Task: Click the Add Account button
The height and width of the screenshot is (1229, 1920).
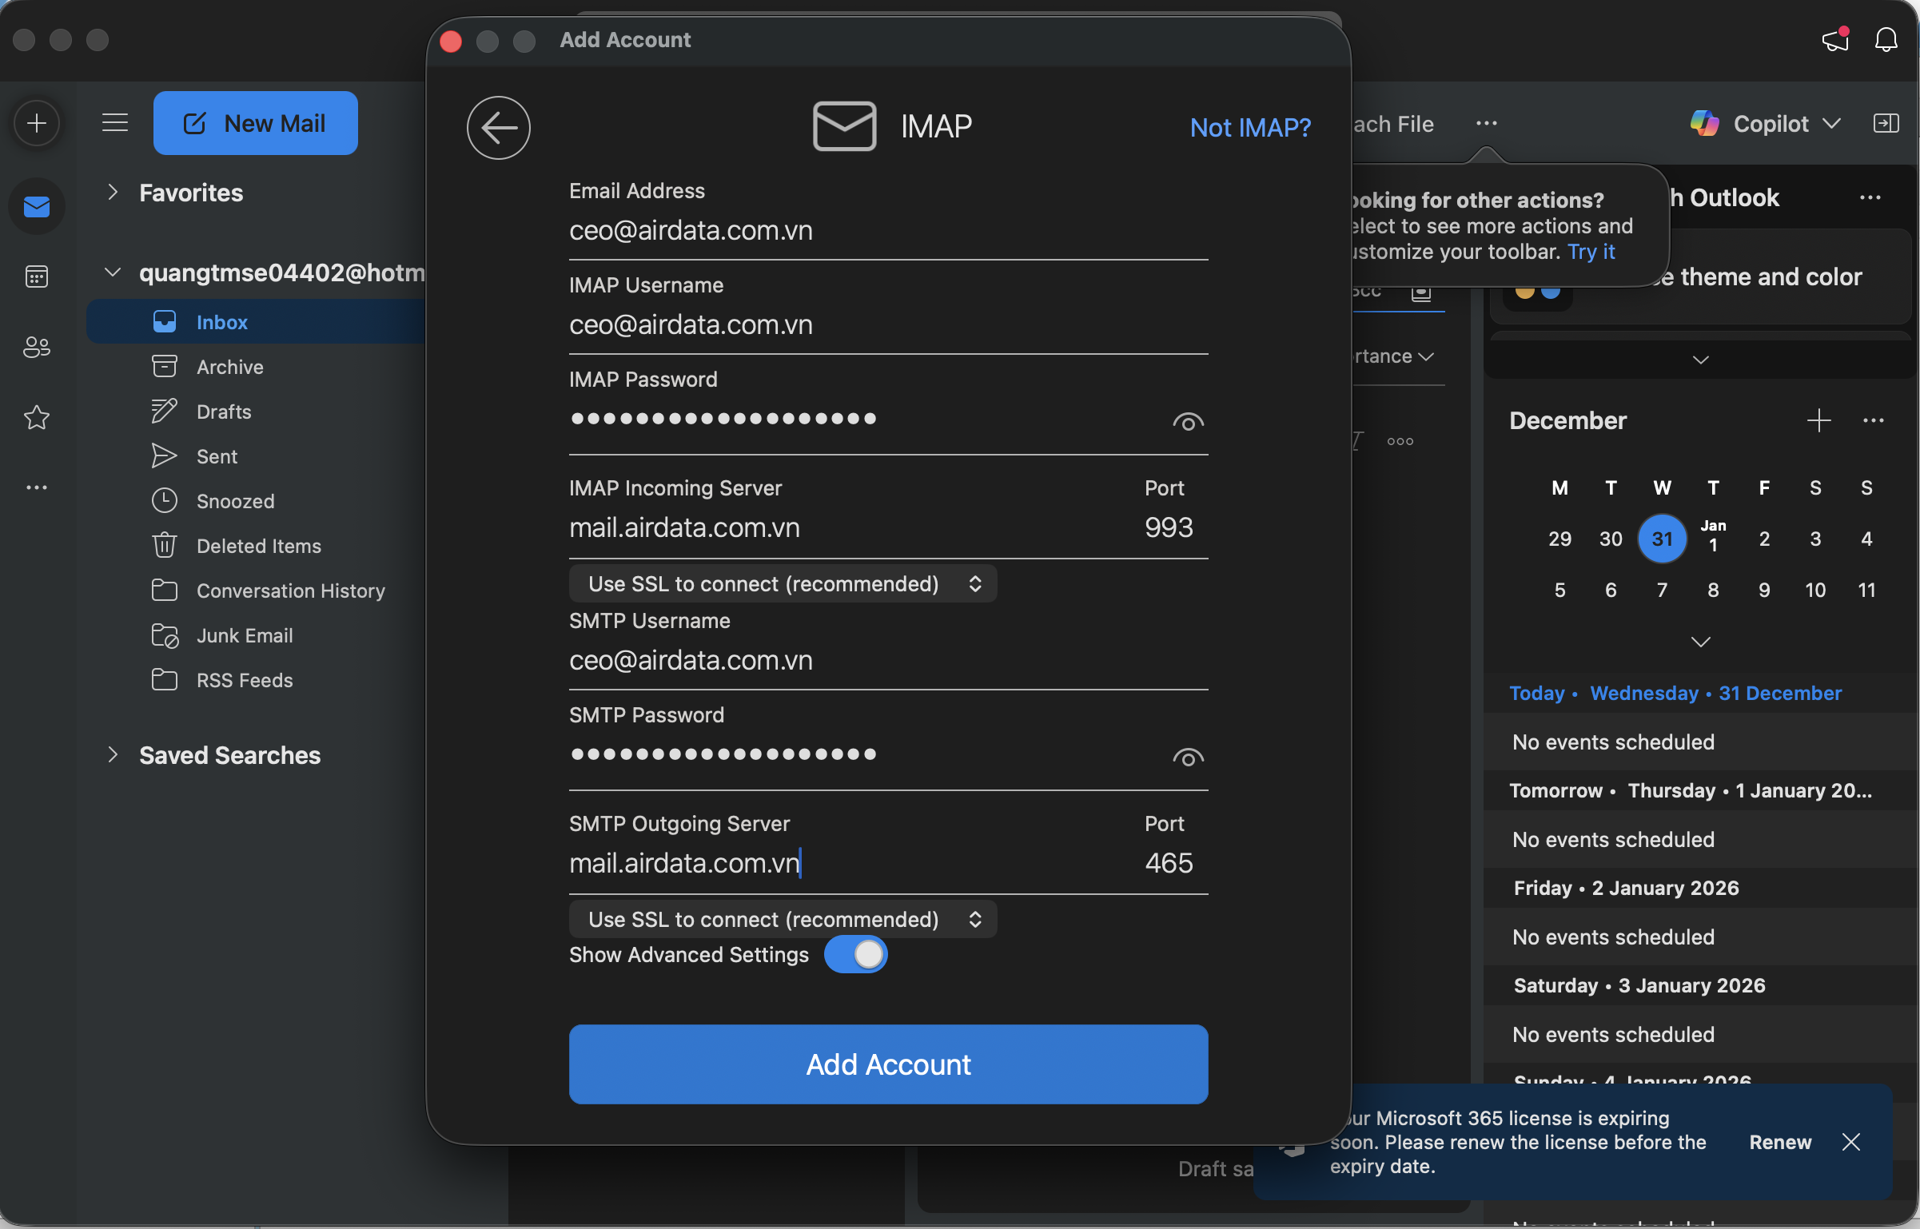Action: [888, 1064]
